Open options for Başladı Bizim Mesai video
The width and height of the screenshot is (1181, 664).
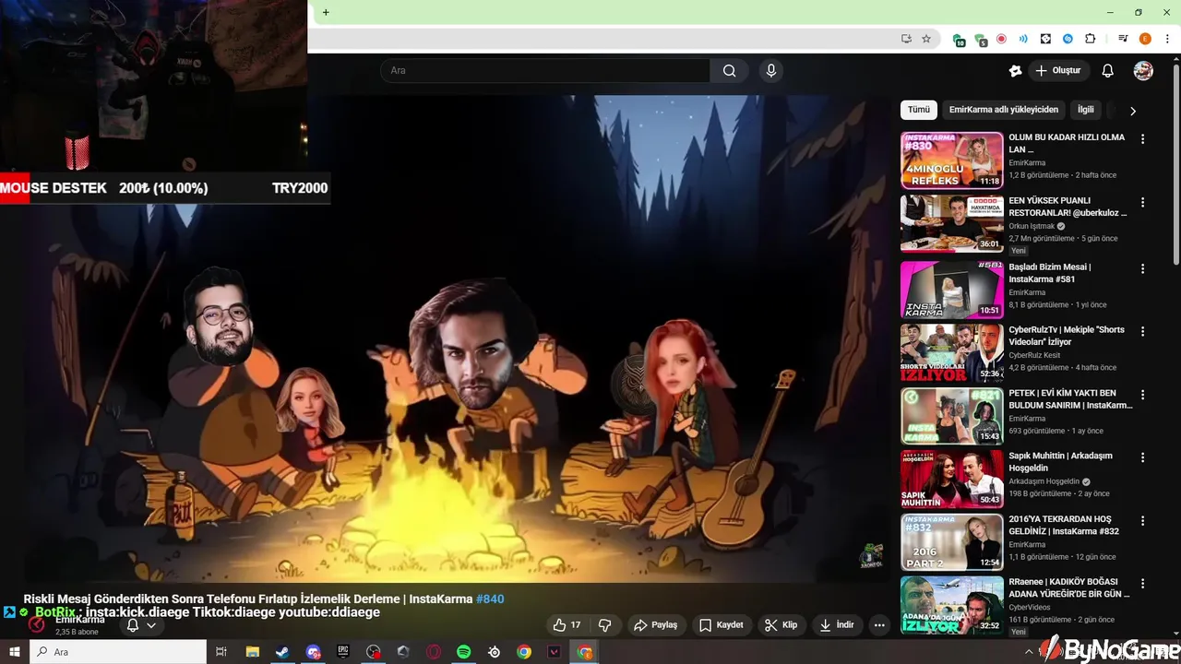[x=1142, y=268]
